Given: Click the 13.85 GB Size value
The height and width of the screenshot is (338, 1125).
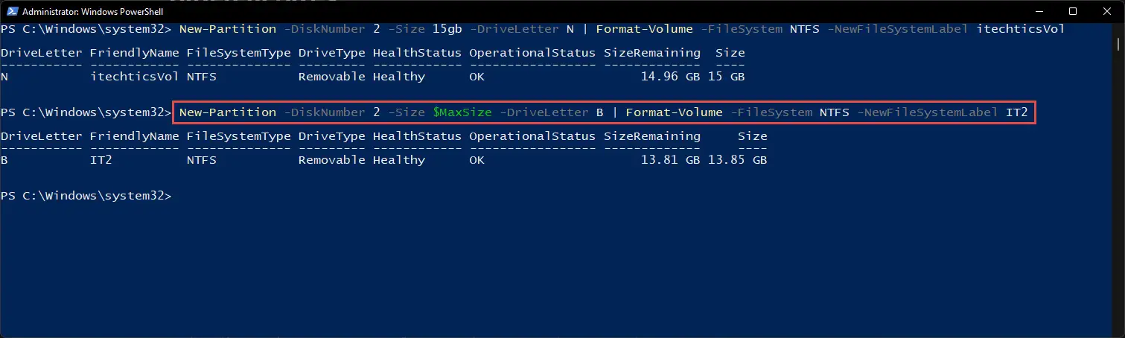Looking at the screenshot, I should click(737, 160).
